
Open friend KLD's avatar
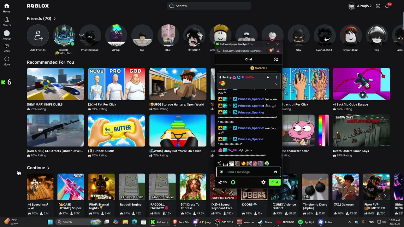coord(168,36)
